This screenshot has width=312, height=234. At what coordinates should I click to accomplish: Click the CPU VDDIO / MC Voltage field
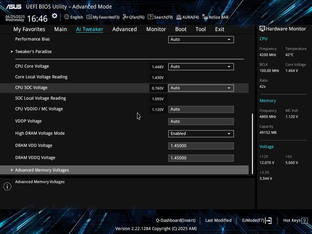point(201,109)
